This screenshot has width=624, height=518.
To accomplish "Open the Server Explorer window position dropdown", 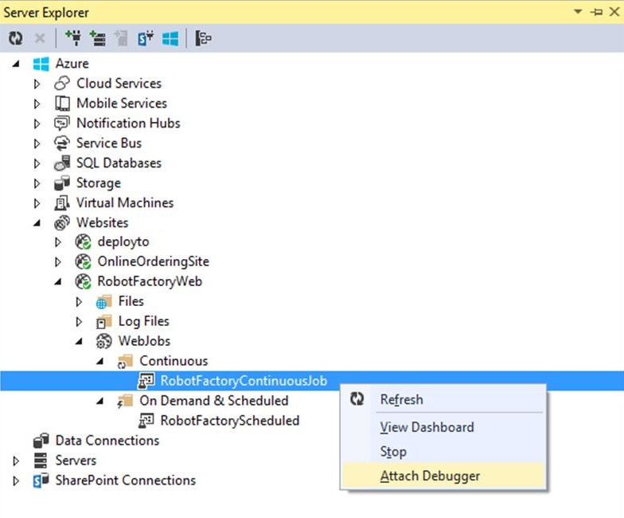I will coord(578,12).
